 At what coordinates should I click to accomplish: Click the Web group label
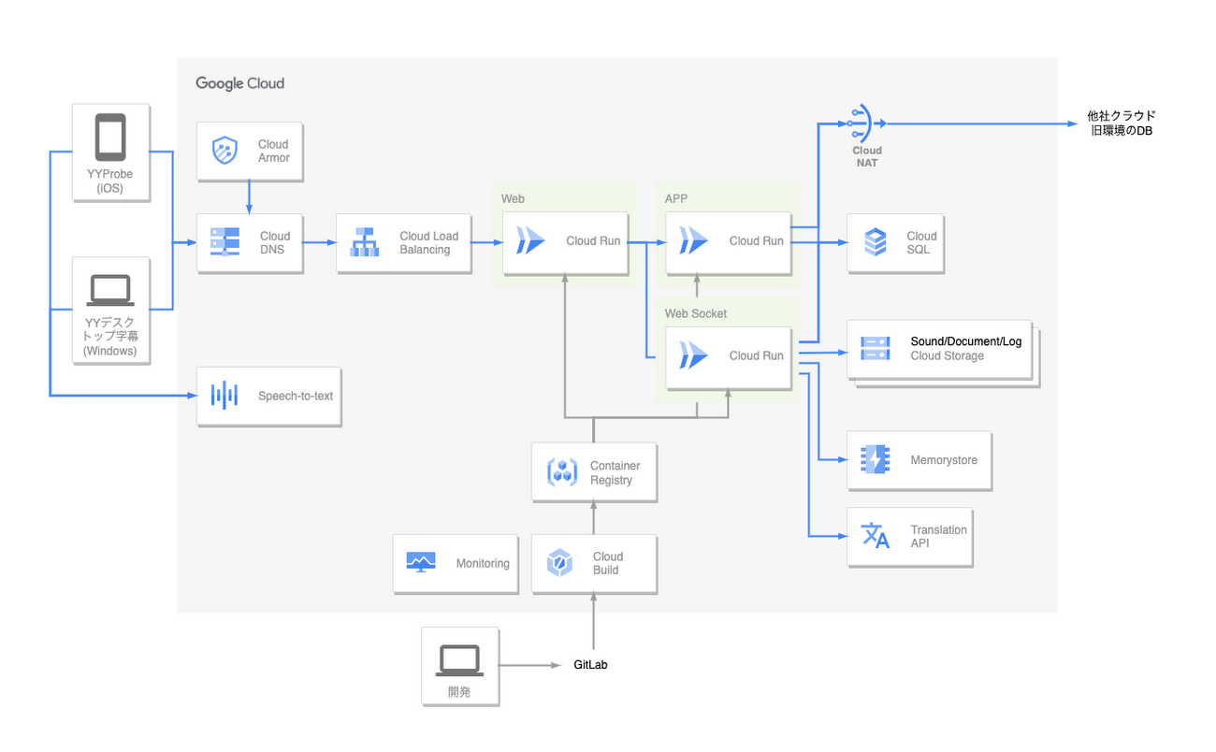coord(513,198)
